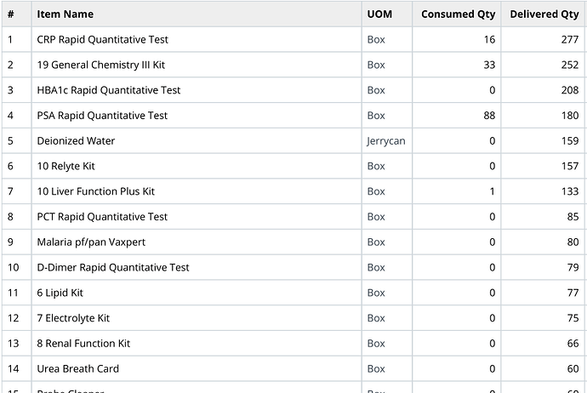Select Malaria pf/pan Vaxpert item
This screenshot has width=587, height=393.
pos(91,242)
